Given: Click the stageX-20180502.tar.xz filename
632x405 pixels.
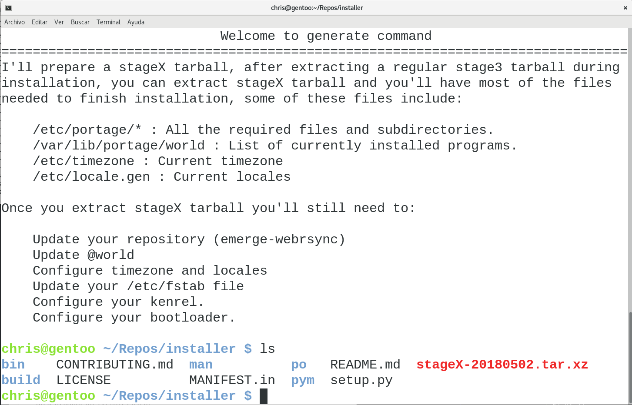Looking at the screenshot, I should 502,365.
